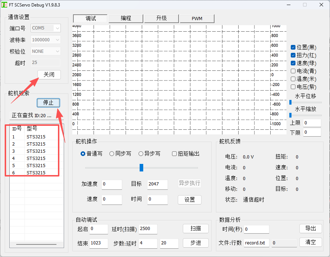
Task: Click the 关闭 port button
Action: [49, 75]
